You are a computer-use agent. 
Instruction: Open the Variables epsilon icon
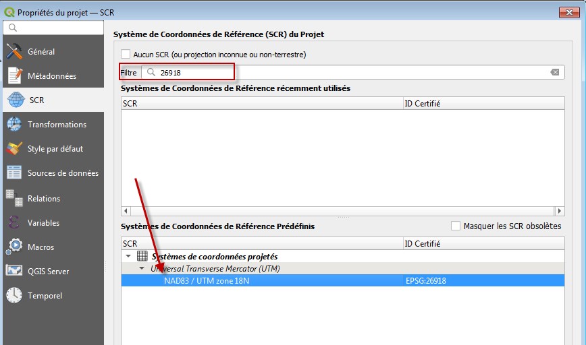(14, 222)
